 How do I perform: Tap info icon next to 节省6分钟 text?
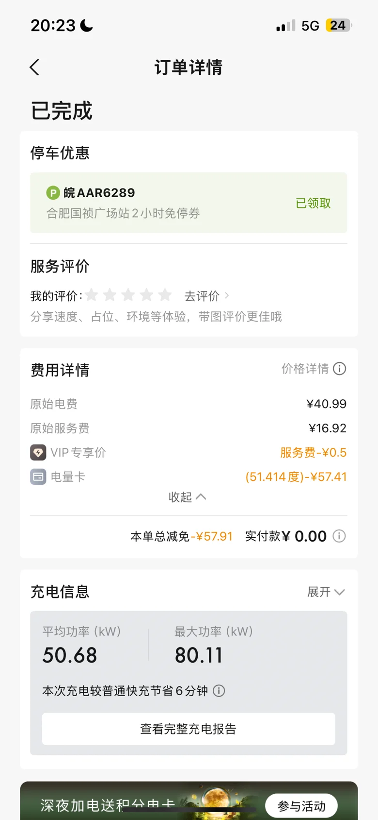219,691
